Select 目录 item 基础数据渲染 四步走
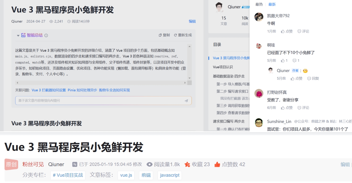This screenshot has width=352, height=183. [x=229, y=76]
